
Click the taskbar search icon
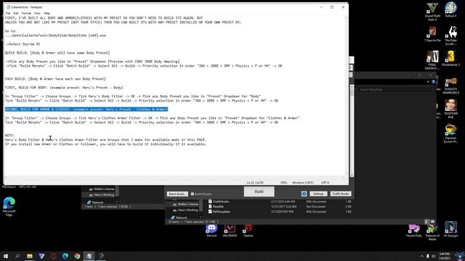pos(17,256)
